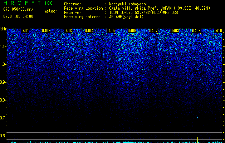Click the 0405 time marker

click(x=111, y=31)
